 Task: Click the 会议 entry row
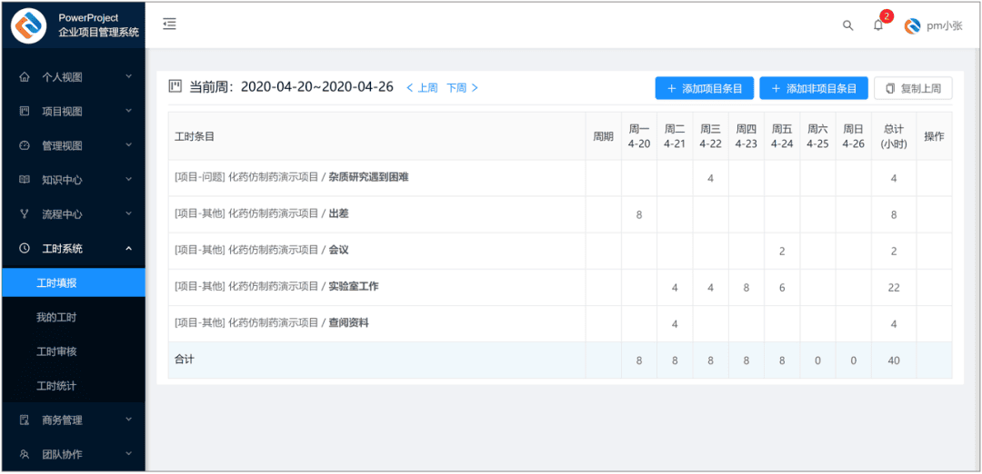[560, 250]
